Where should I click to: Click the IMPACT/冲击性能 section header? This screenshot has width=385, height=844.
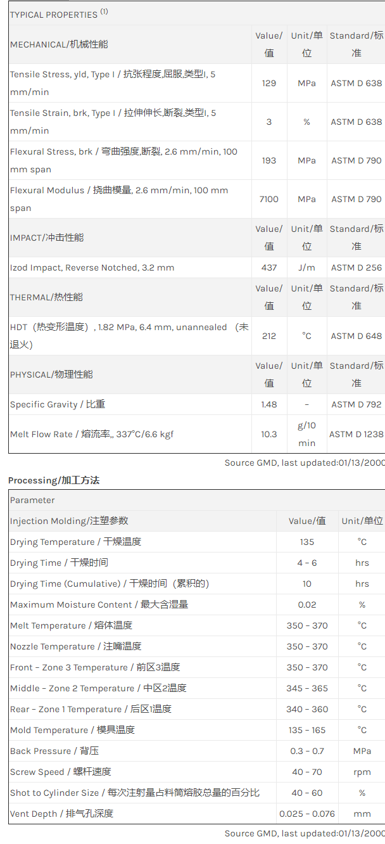[x=47, y=238]
